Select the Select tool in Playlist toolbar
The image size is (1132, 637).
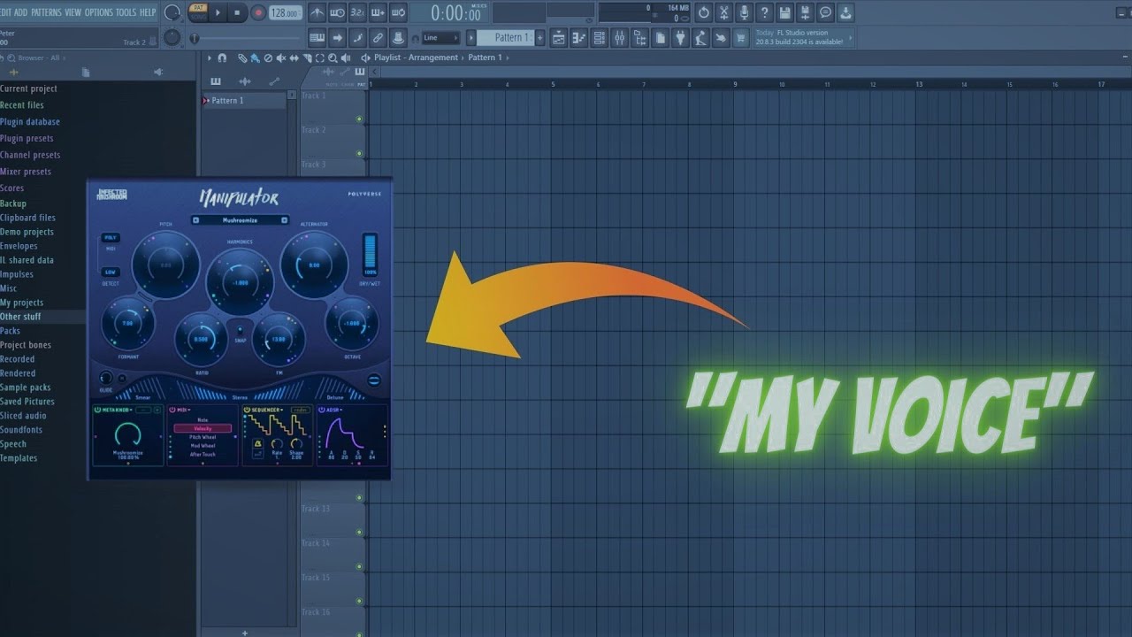(319, 58)
